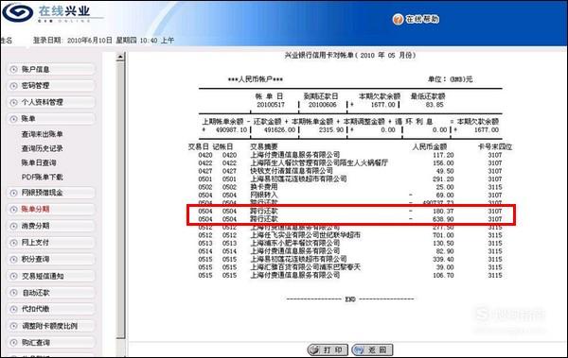Open the 账户信息 menu item
The height and width of the screenshot is (358, 568).
(51, 69)
